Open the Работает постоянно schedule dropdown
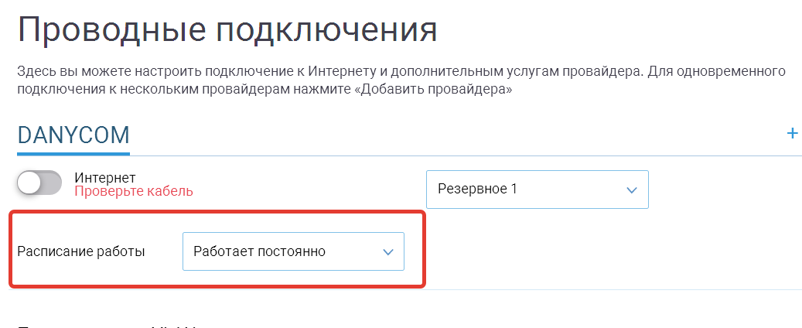802x328 pixels. pyautogui.click(x=293, y=251)
